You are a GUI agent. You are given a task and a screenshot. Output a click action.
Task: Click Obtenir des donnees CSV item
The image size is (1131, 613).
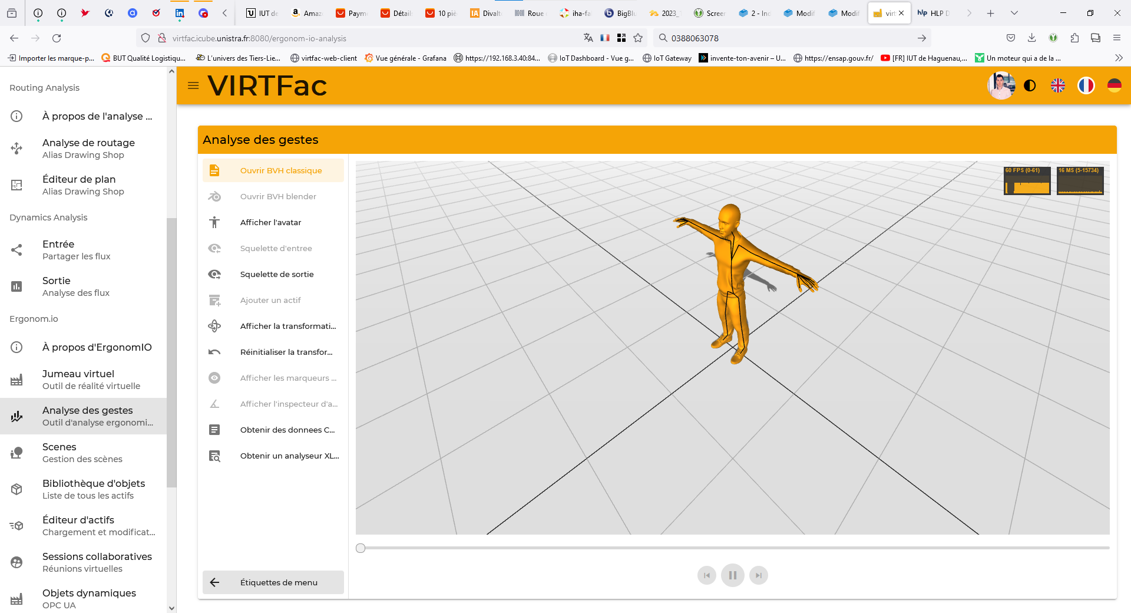click(x=273, y=430)
